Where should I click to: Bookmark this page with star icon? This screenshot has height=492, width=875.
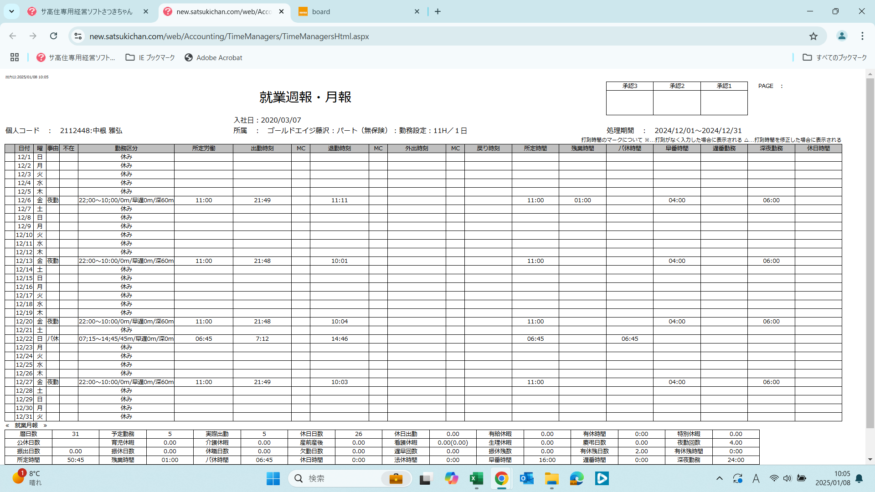coord(813,36)
